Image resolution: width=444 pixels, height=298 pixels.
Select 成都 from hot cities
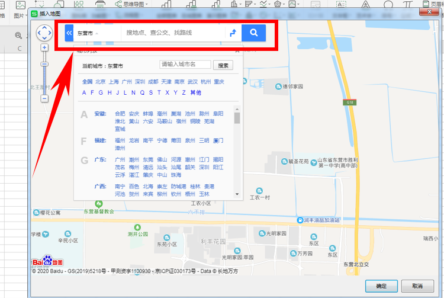point(153,82)
